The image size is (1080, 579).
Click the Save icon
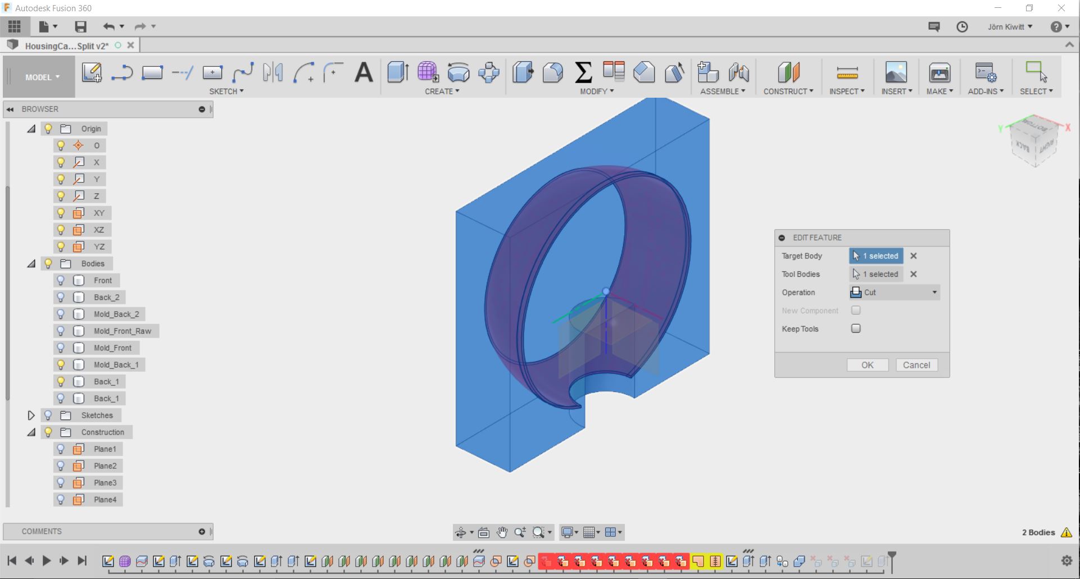[x=80, y=26]
